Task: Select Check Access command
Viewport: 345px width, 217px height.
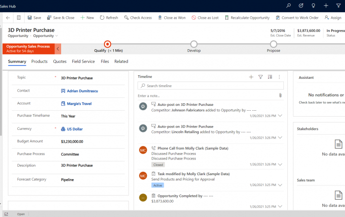Action: 138,18
